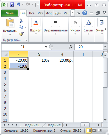Open the Число number format group
The height and width of the screenshot is (135, 109).
click(x=75, y=26)
